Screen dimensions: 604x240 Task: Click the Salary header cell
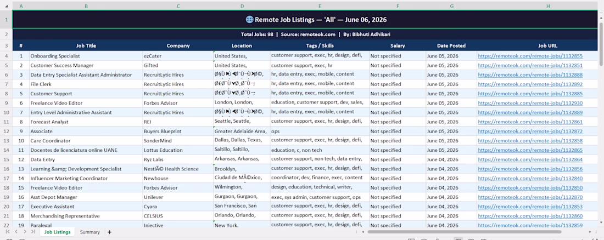tap(398, 45)
